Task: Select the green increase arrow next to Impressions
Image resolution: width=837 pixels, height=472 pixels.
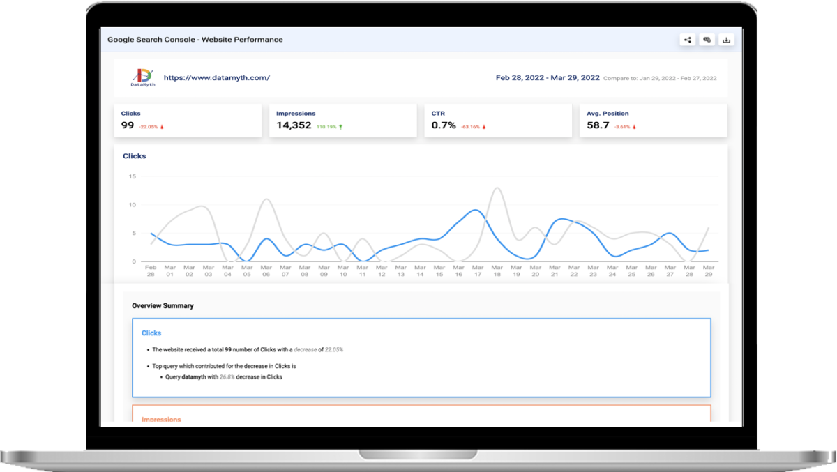Action: tap(340, 128)
